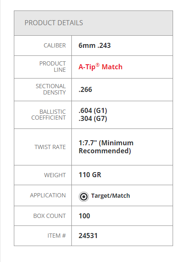Click the BALLISTIC COEFFICIENT label
This screenshot has width=189, height=262.
point(48,115)
